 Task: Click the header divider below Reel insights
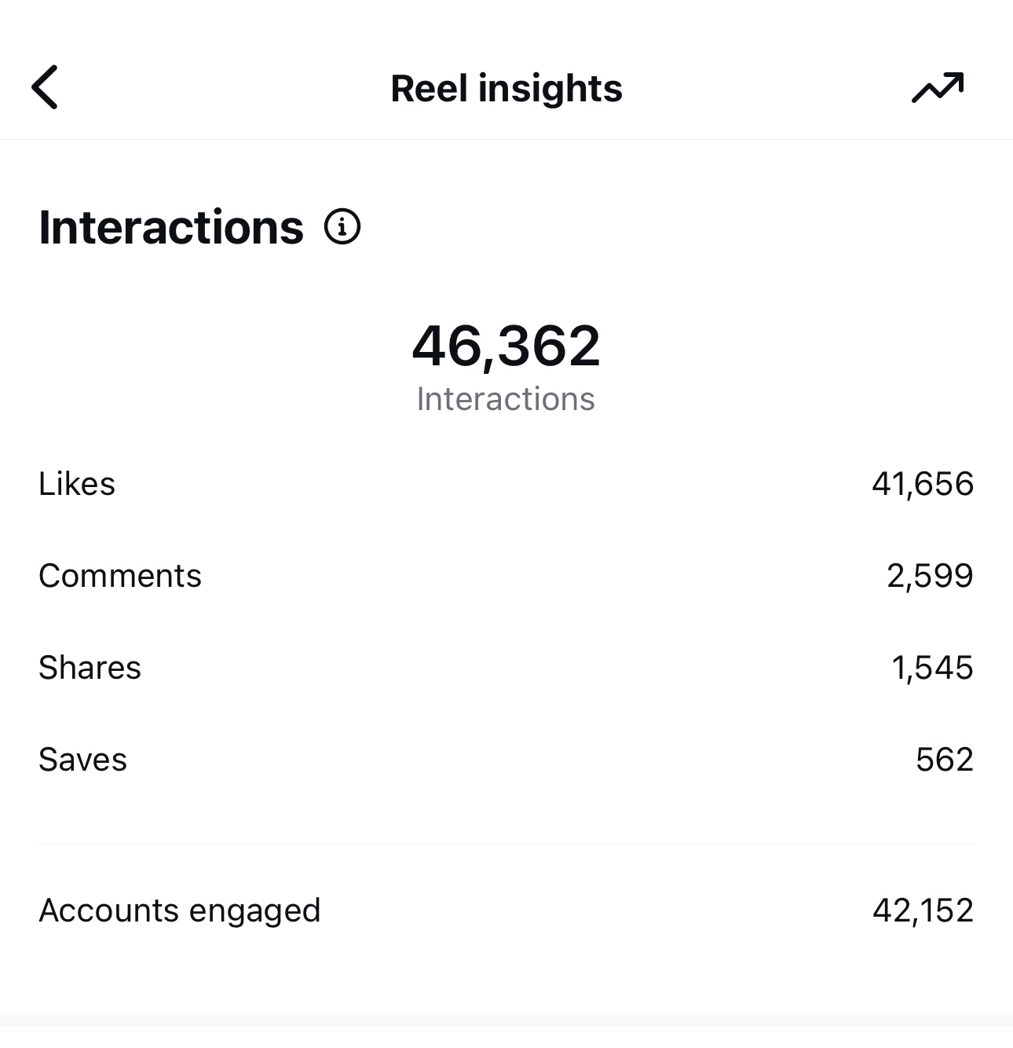(x=506, y=140)
